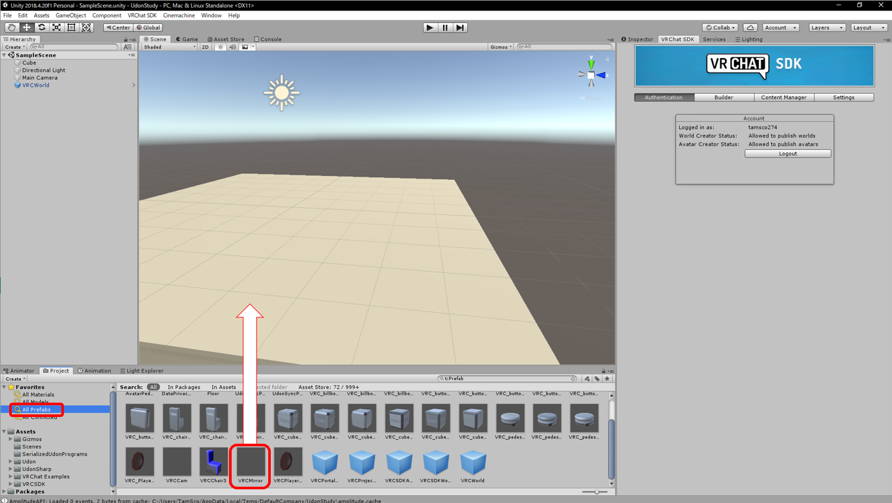
Task: Select the Hand tool
Action: coord(12,27)
